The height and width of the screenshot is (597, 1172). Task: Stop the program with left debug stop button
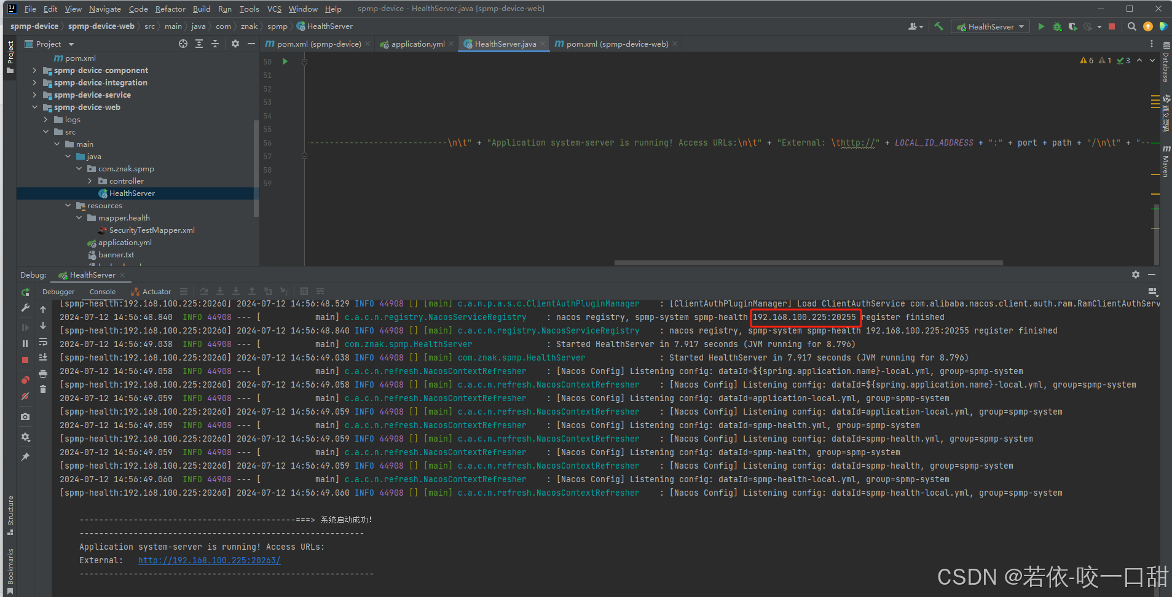pyautogui.click(x=25, y=360)
